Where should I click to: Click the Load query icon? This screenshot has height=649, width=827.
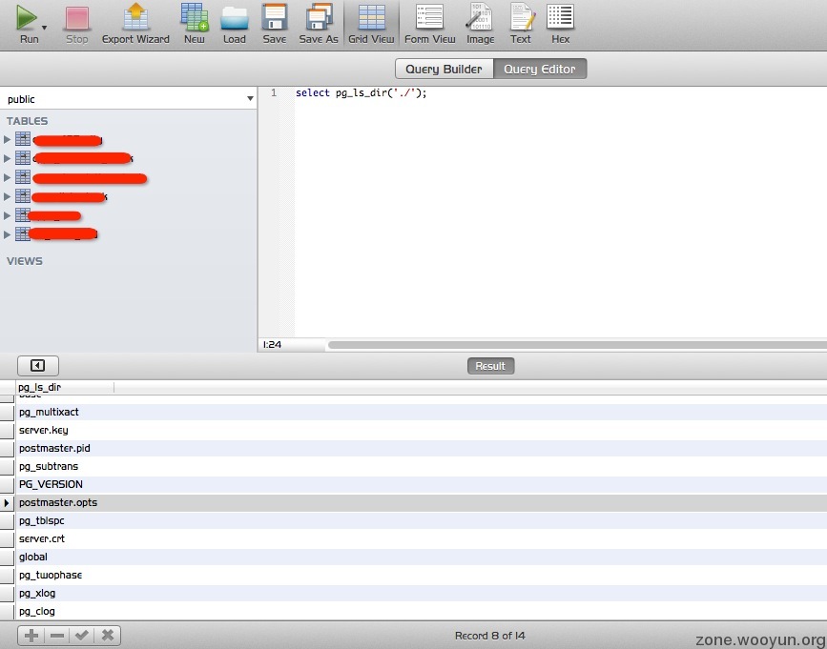234,23
